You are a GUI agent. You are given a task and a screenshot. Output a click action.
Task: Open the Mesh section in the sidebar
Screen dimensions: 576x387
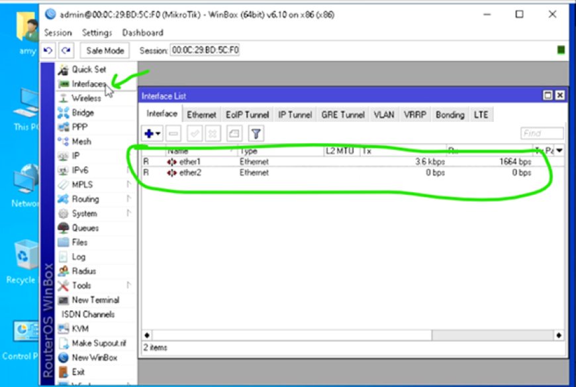pyautogui.click(x=81, y=142)
